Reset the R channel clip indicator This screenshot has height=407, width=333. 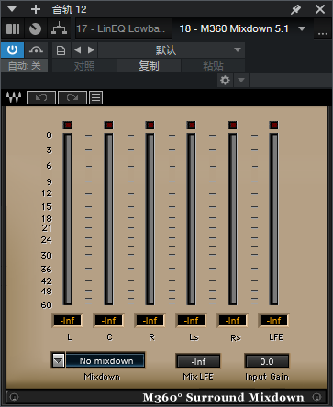(150, 125)
